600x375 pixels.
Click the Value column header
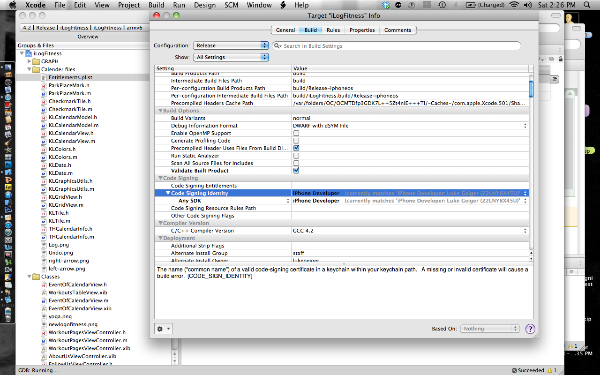coord(410,68)
